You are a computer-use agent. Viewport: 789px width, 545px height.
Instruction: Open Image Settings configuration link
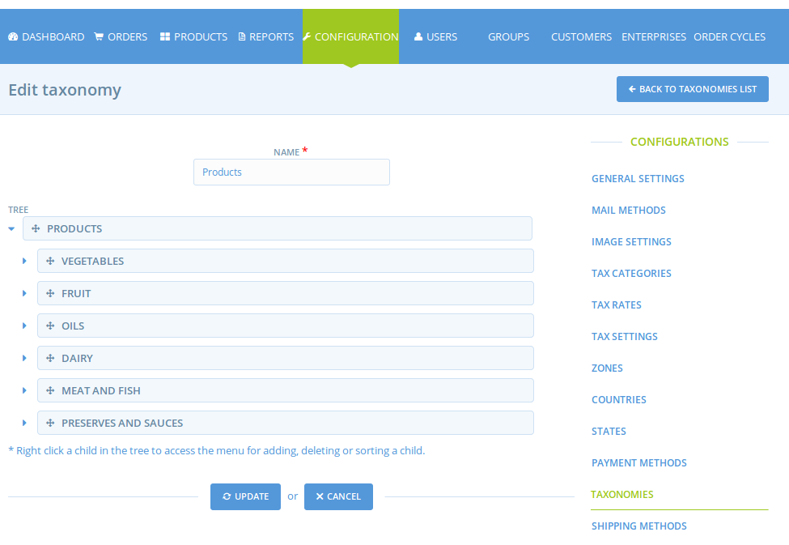click(x=631, y=242)
